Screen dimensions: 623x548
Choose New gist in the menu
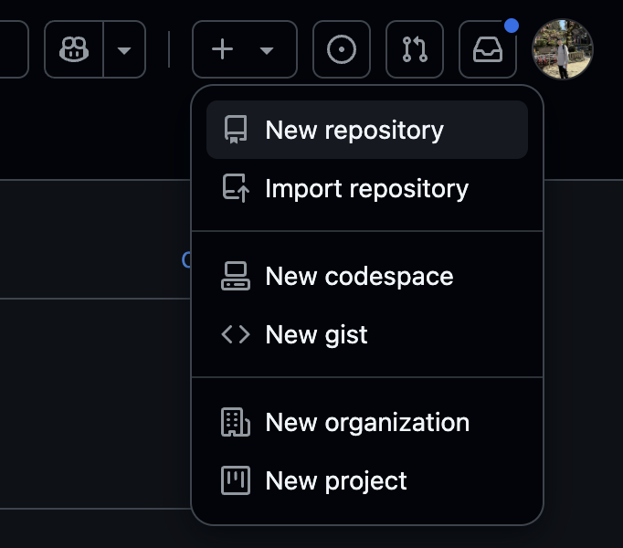[x=316, y=334]
